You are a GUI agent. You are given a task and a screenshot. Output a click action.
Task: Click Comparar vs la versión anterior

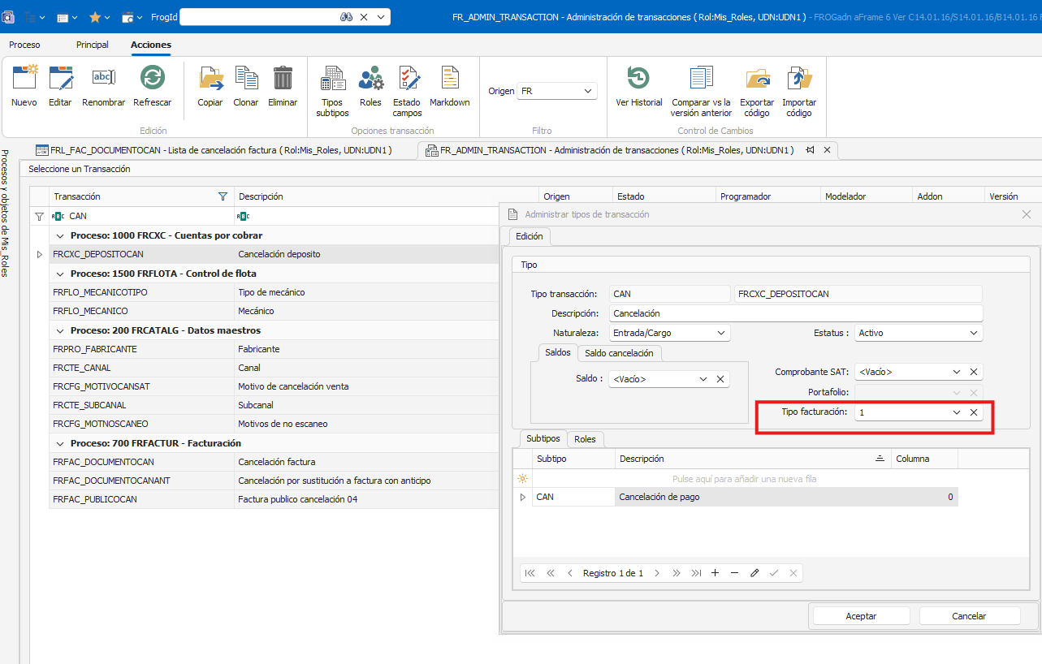[701, 79]
